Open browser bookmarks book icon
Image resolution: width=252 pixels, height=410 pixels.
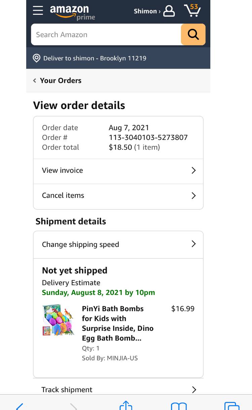coord(179,406)
